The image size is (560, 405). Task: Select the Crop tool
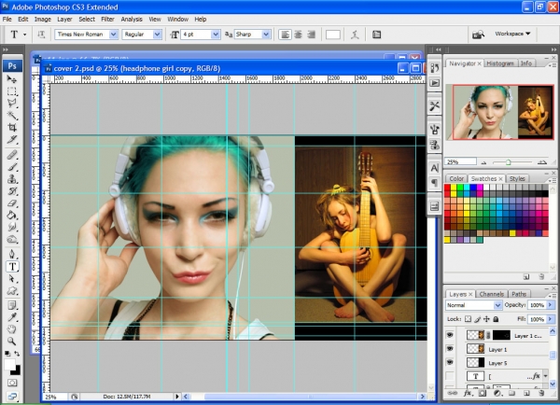coord(12,128)
